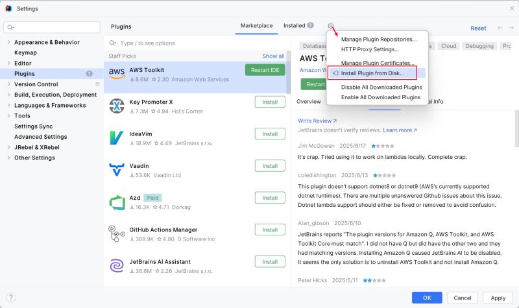Click the plugin search field
This screenshot has width=519, height=308.
pos(197,43)
